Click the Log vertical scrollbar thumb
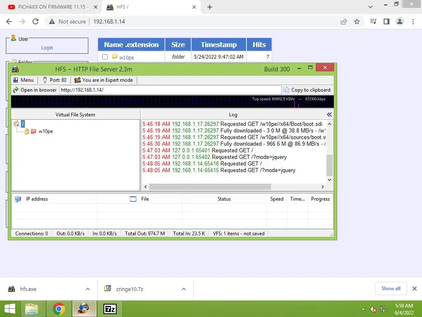 [329, 165]
